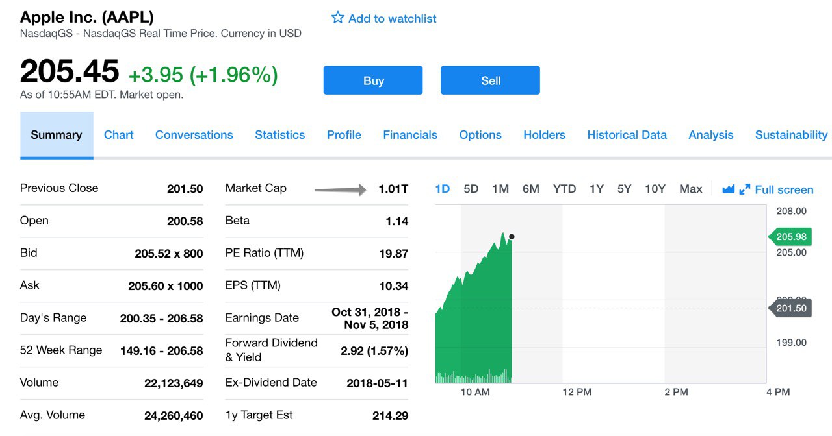Open the Conversations tab
The width and height of the screenshot is (832, 436).
coord(194,135)
